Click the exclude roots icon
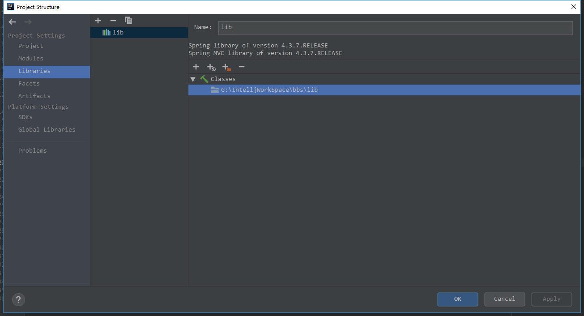 226,67
